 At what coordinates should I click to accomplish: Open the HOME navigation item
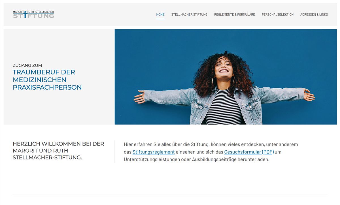[x=160, y=14]
